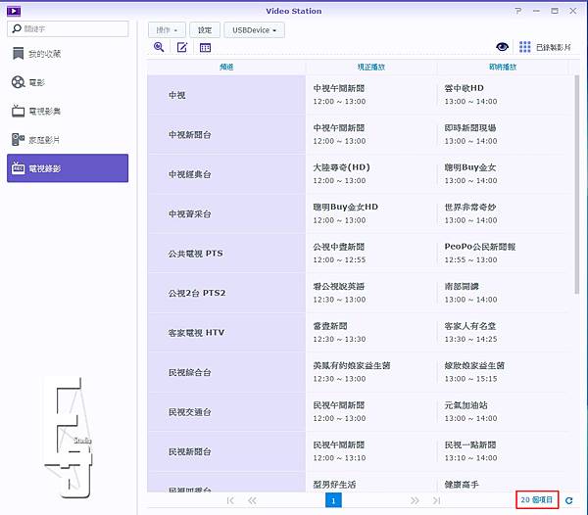Click the 20 個項目 item count

click(x=537, y=500)
